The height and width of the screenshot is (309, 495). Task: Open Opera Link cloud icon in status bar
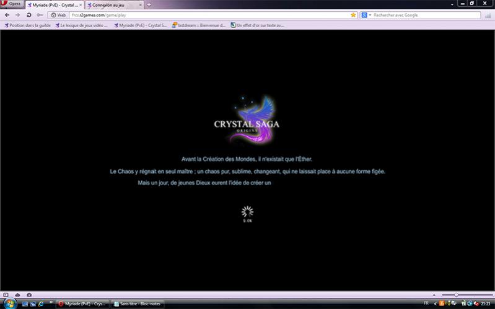tap(18, 295)
